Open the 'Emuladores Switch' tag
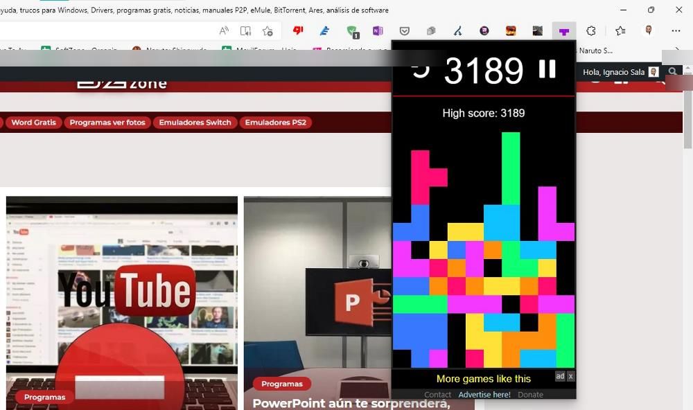This screenshot has height=410, width=693. click(195, 123)
